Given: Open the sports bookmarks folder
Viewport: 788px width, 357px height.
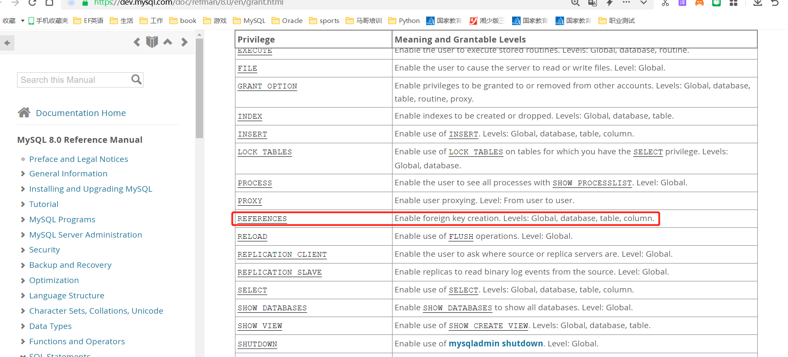Looking at the screenshot, I should pos(324,20).
